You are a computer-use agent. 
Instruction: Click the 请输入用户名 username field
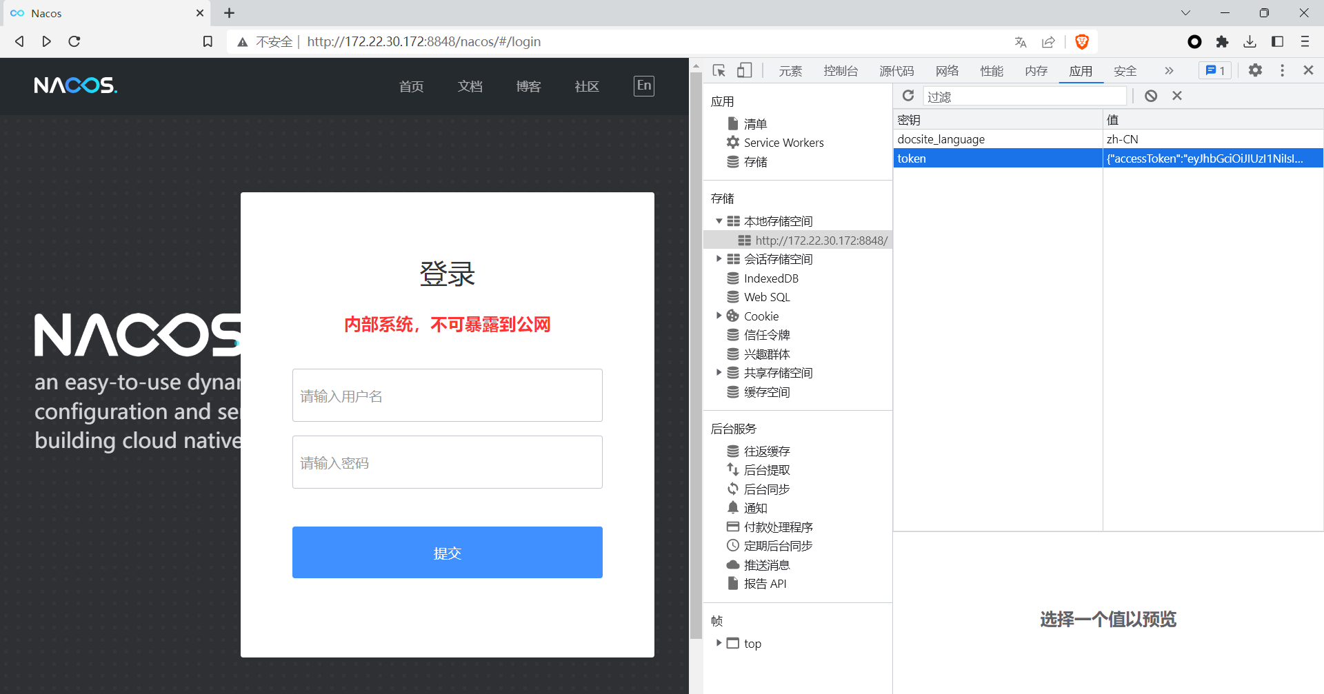448,396
